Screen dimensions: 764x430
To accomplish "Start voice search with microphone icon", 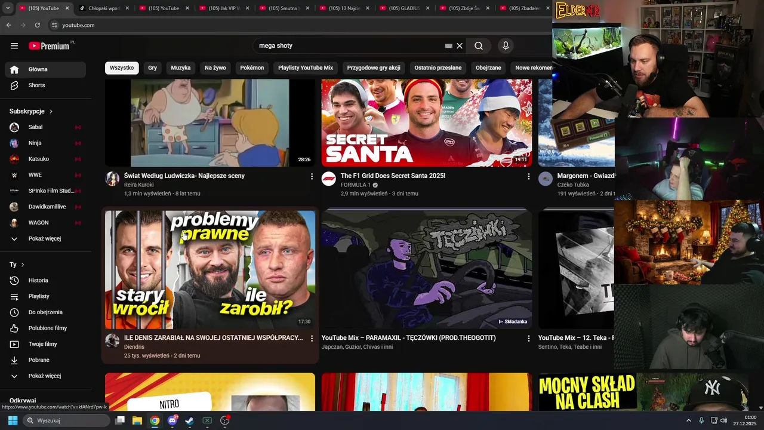I will pos(506,46).
